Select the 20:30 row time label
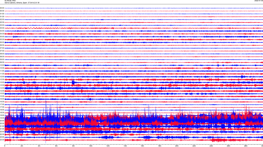263x147 pixels. [x=2, y=124]
